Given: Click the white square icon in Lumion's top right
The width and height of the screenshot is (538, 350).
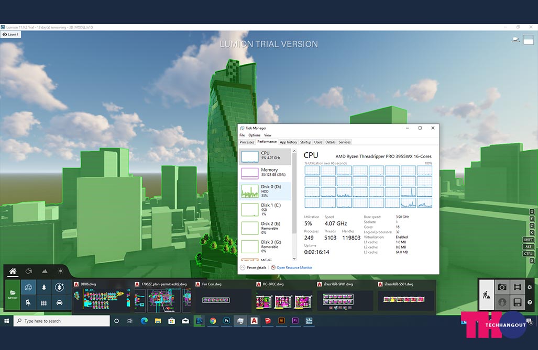Looking at the screenshot, I should (x=529, y=40).
